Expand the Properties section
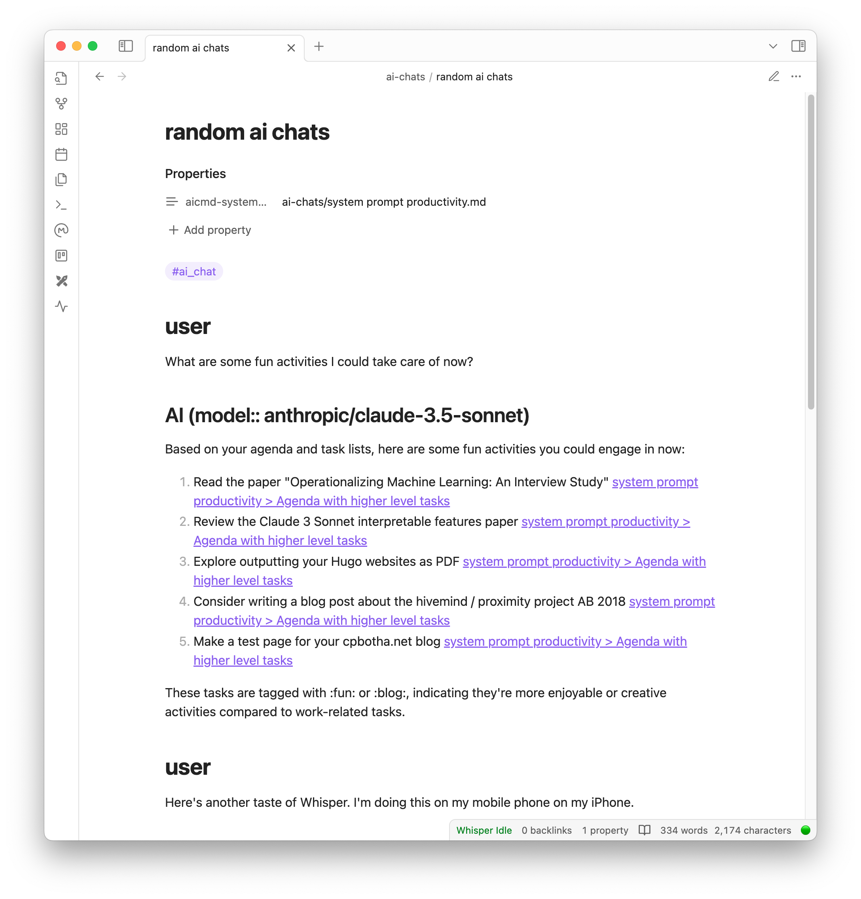 pos(195,173)
